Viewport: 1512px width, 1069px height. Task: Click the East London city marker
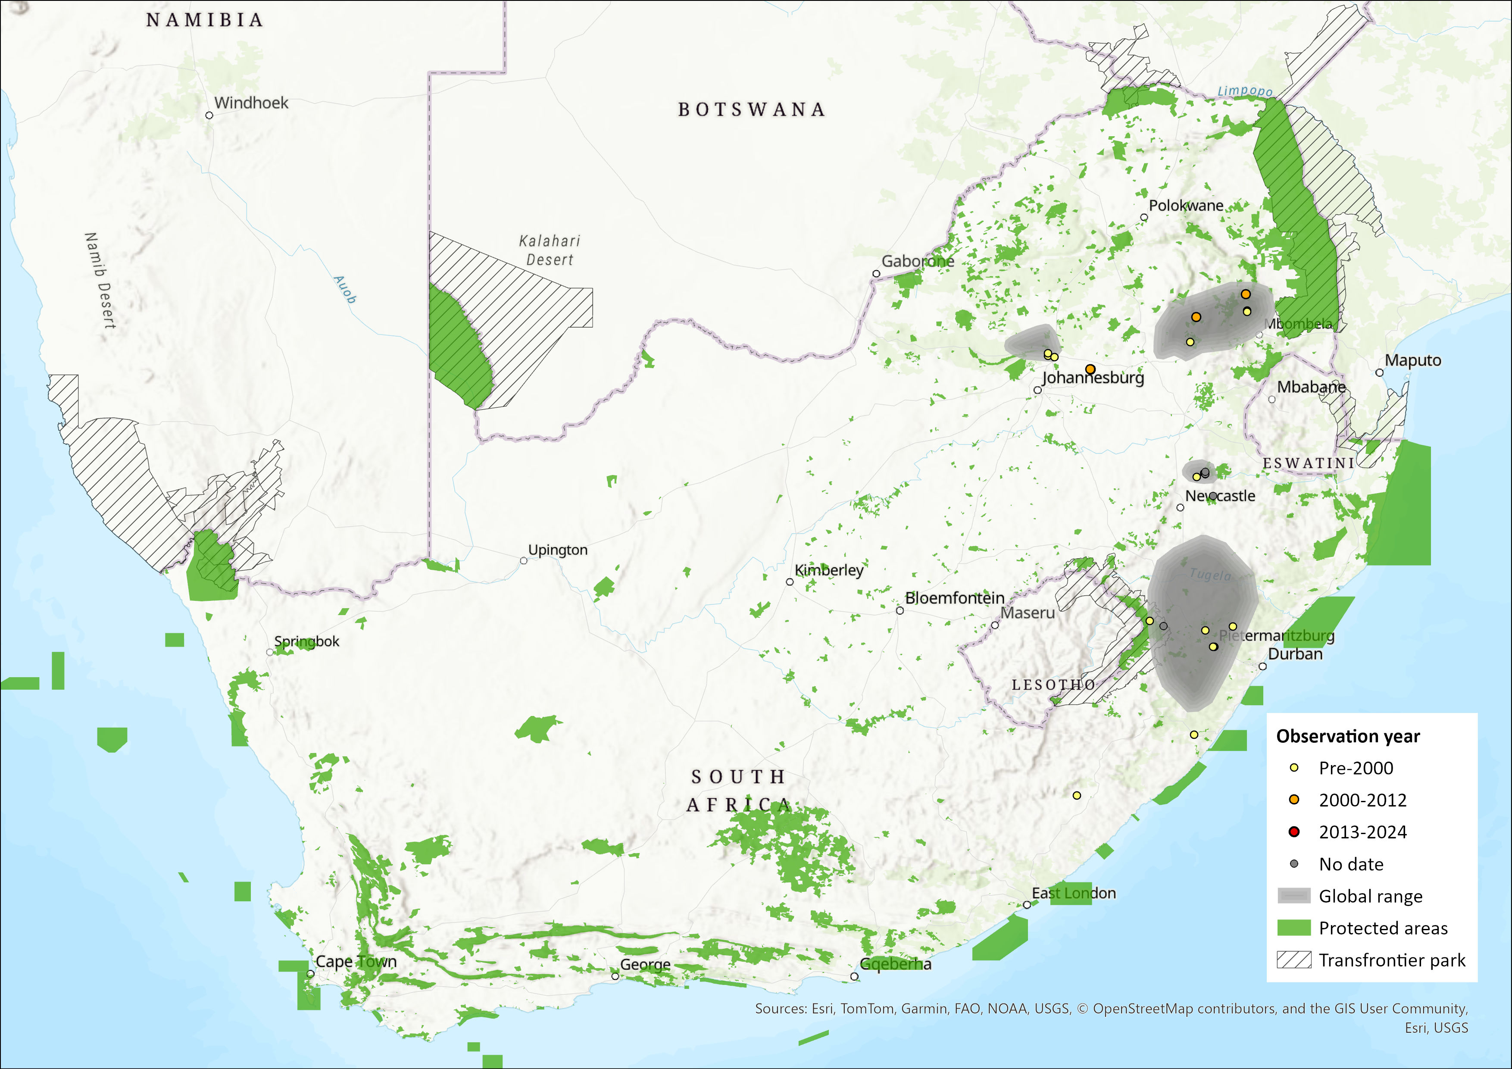coord(1027,905)
